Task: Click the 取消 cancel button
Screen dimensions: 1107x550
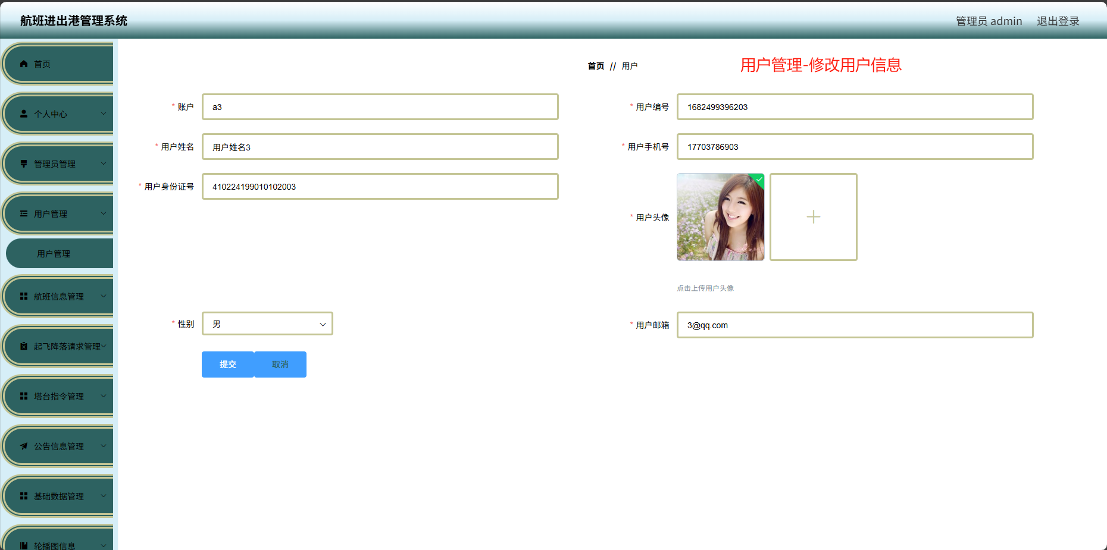Action: click(x=280, y=364)
